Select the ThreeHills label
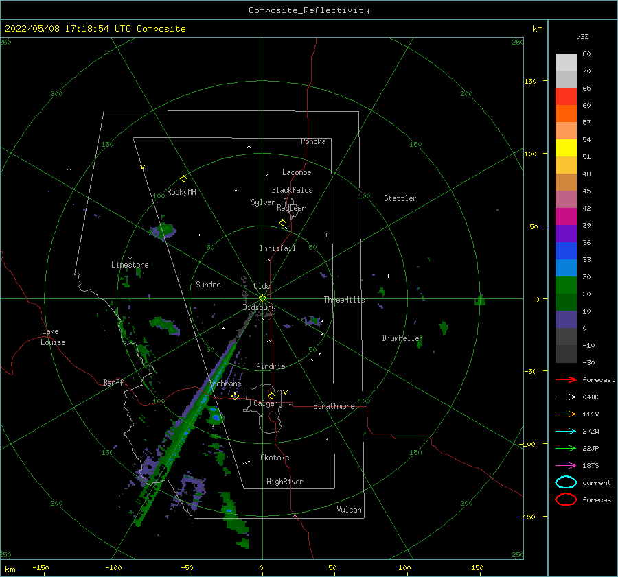618x577 pixels. click(x=345, y=300)
